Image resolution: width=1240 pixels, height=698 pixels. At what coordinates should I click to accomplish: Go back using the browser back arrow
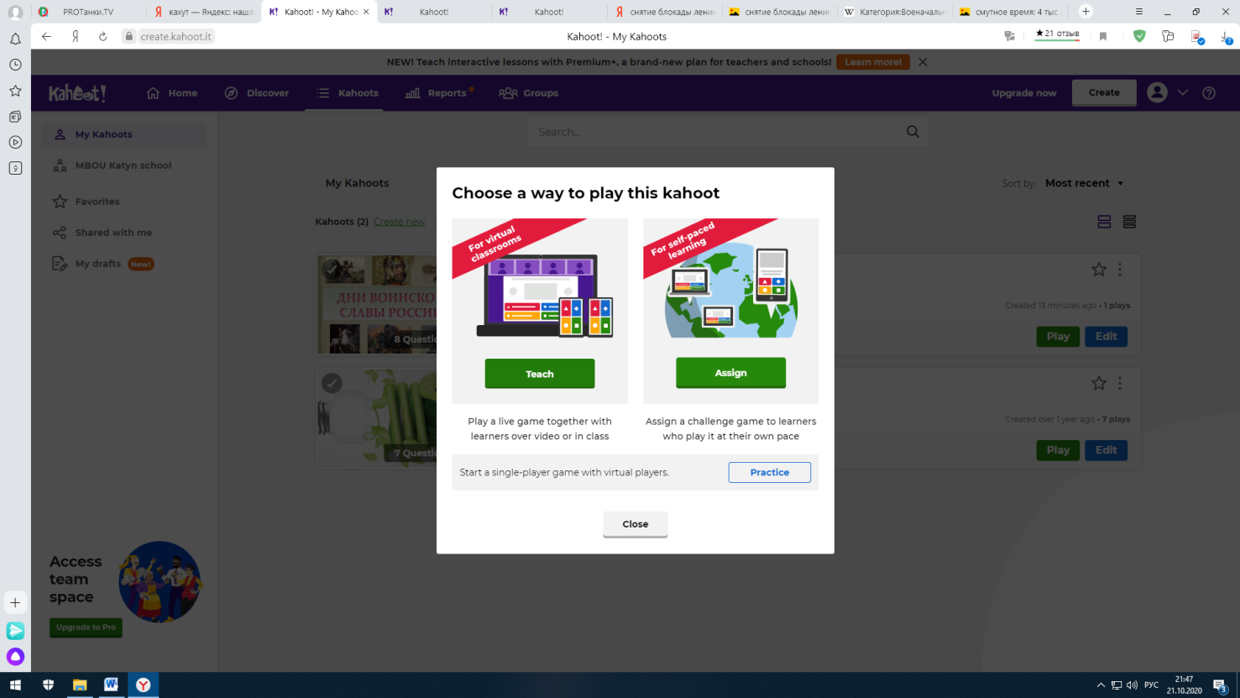[46, 36]
